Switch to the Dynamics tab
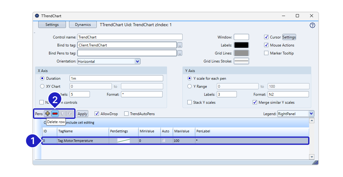Screen dimensions: 343x177 point(83,25)
